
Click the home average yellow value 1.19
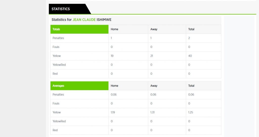point(113,112)
